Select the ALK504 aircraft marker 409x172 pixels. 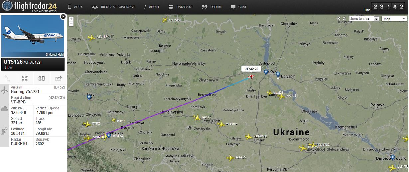(x=221, y=124)
